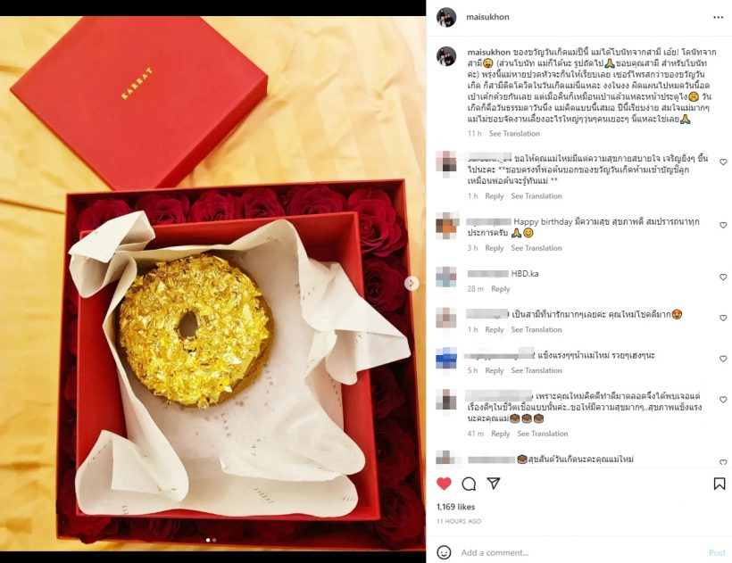This screenshot has width=732, height=563.
Task: Go to next photo with arrow
Action: (x=412, y=283)
